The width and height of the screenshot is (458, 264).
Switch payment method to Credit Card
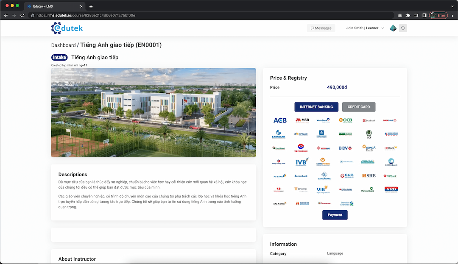(358, 107)
